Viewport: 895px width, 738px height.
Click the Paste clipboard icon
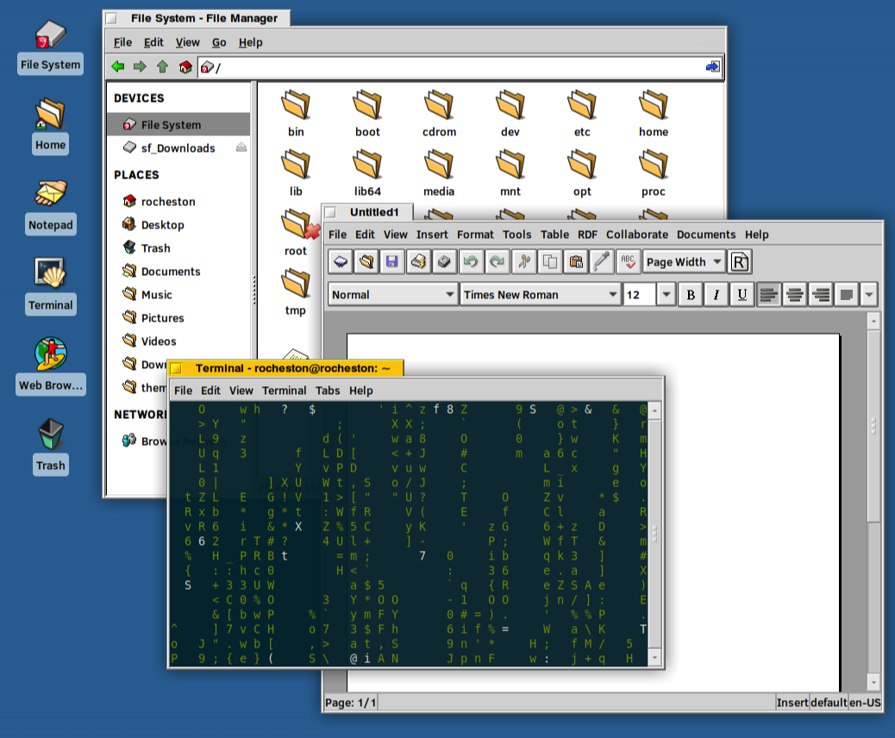[576, 262]
